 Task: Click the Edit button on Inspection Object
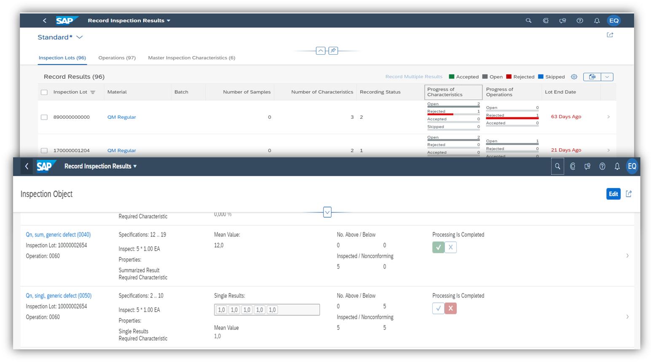613,194
